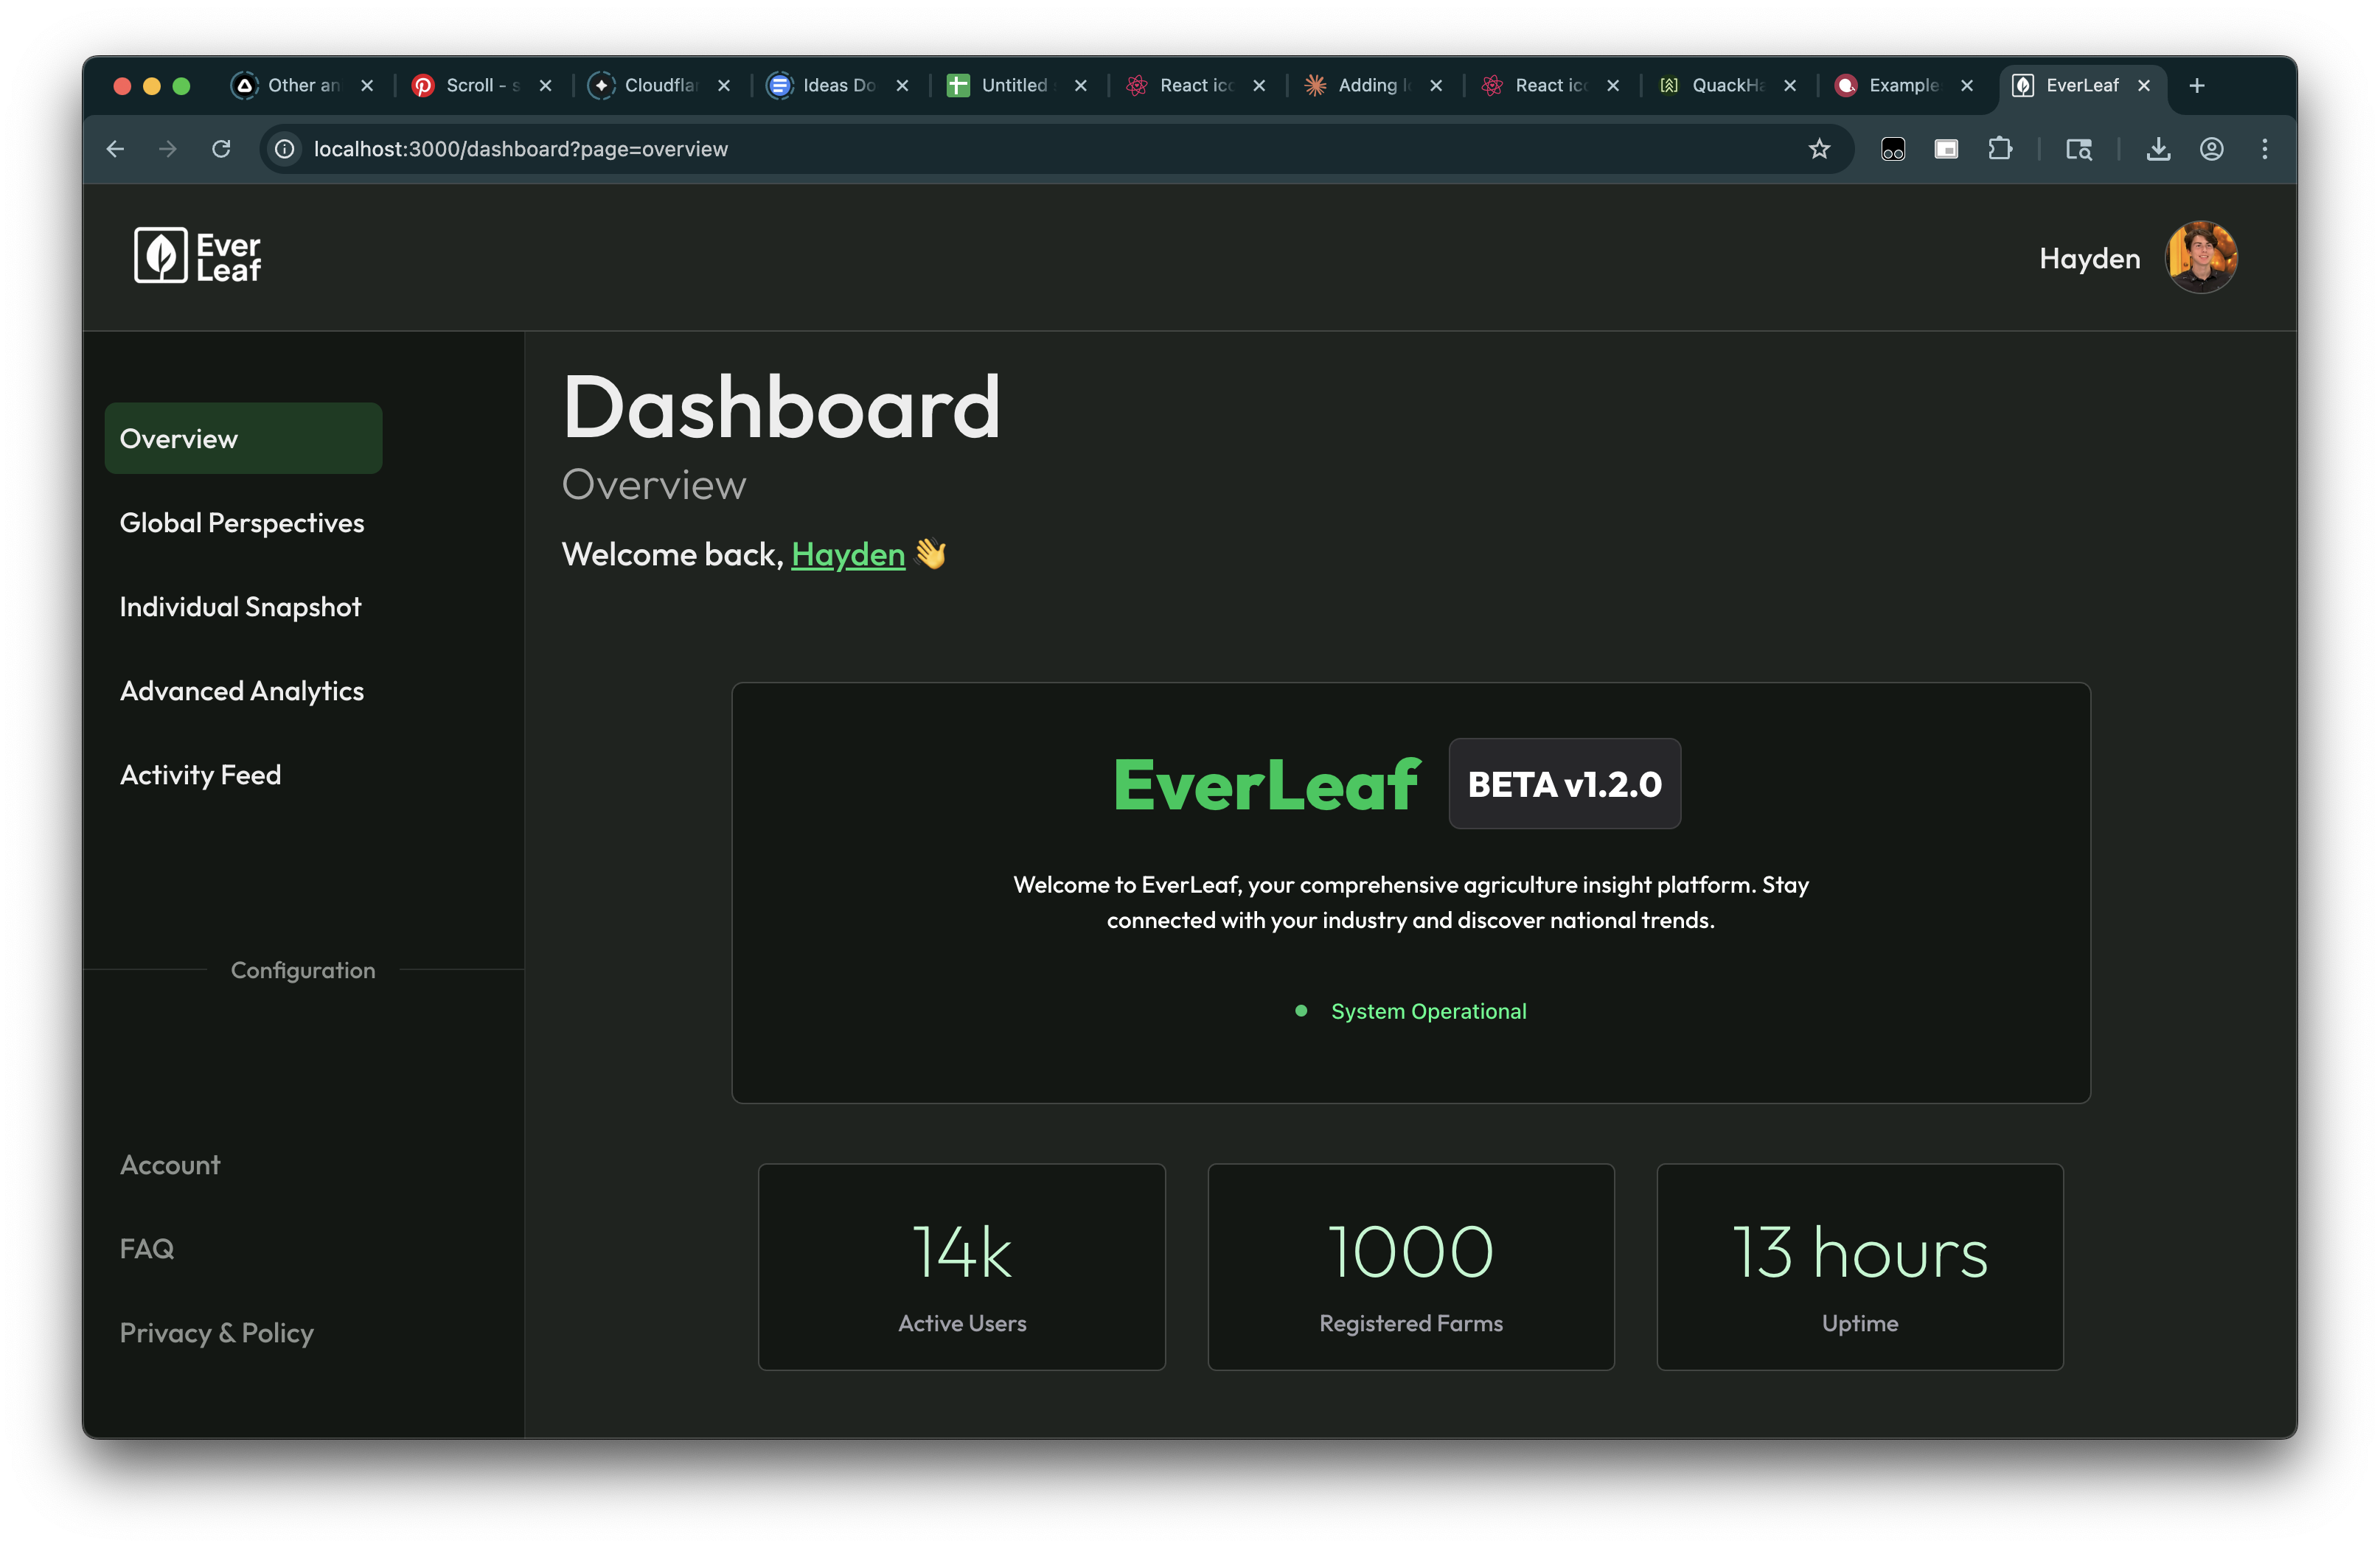Click the reload page button

(x=221, y=149)
